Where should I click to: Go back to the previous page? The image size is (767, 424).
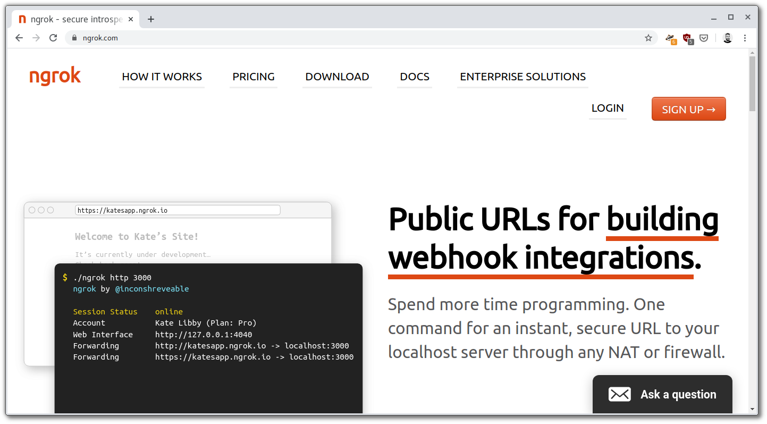coord(19,38)
